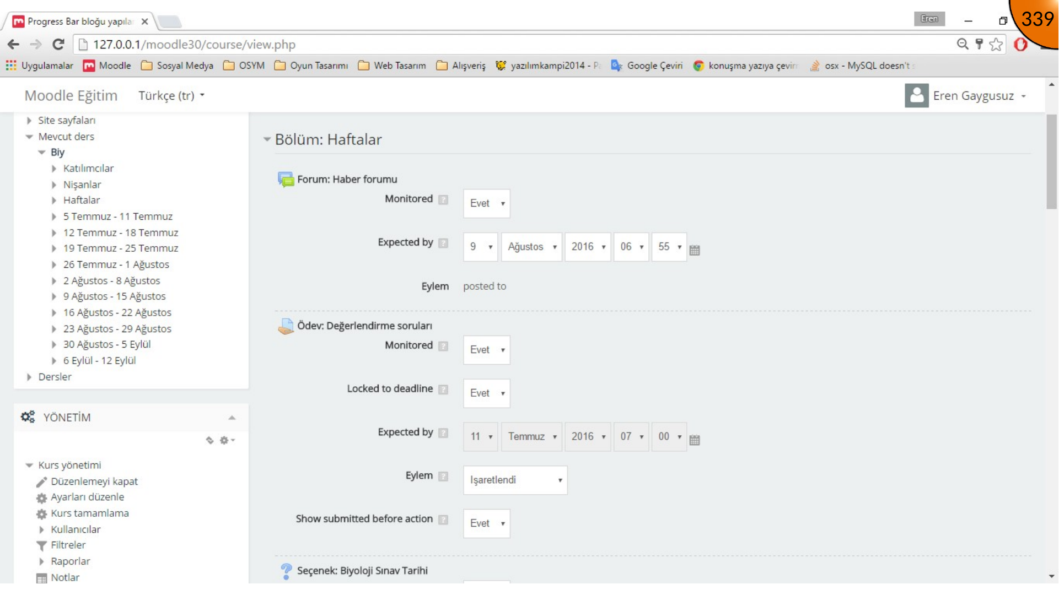The height and width of the screenshot is (595, 1059).
Task: Open help for Ödev Eylem setting
Action: point(443,477)
